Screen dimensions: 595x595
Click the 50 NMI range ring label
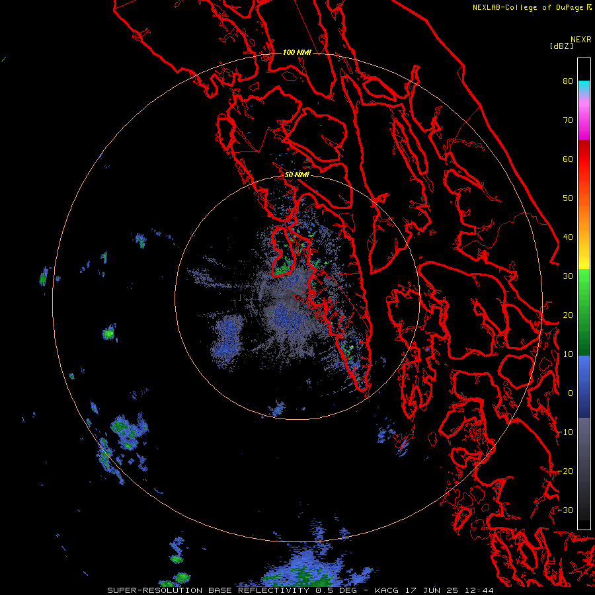click(297, 175)
